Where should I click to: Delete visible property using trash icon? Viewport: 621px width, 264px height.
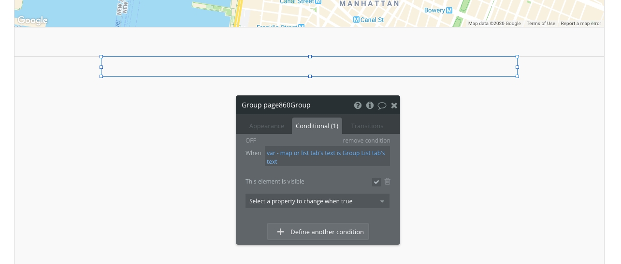coord(387,182)
